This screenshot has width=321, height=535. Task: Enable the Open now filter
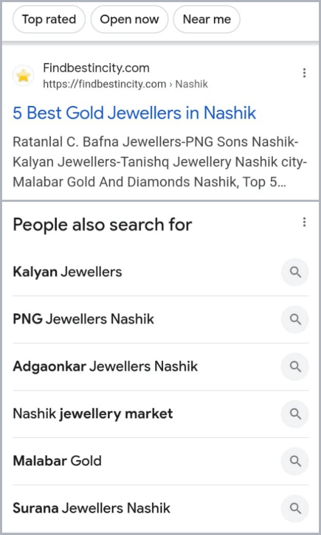[129, 19]
